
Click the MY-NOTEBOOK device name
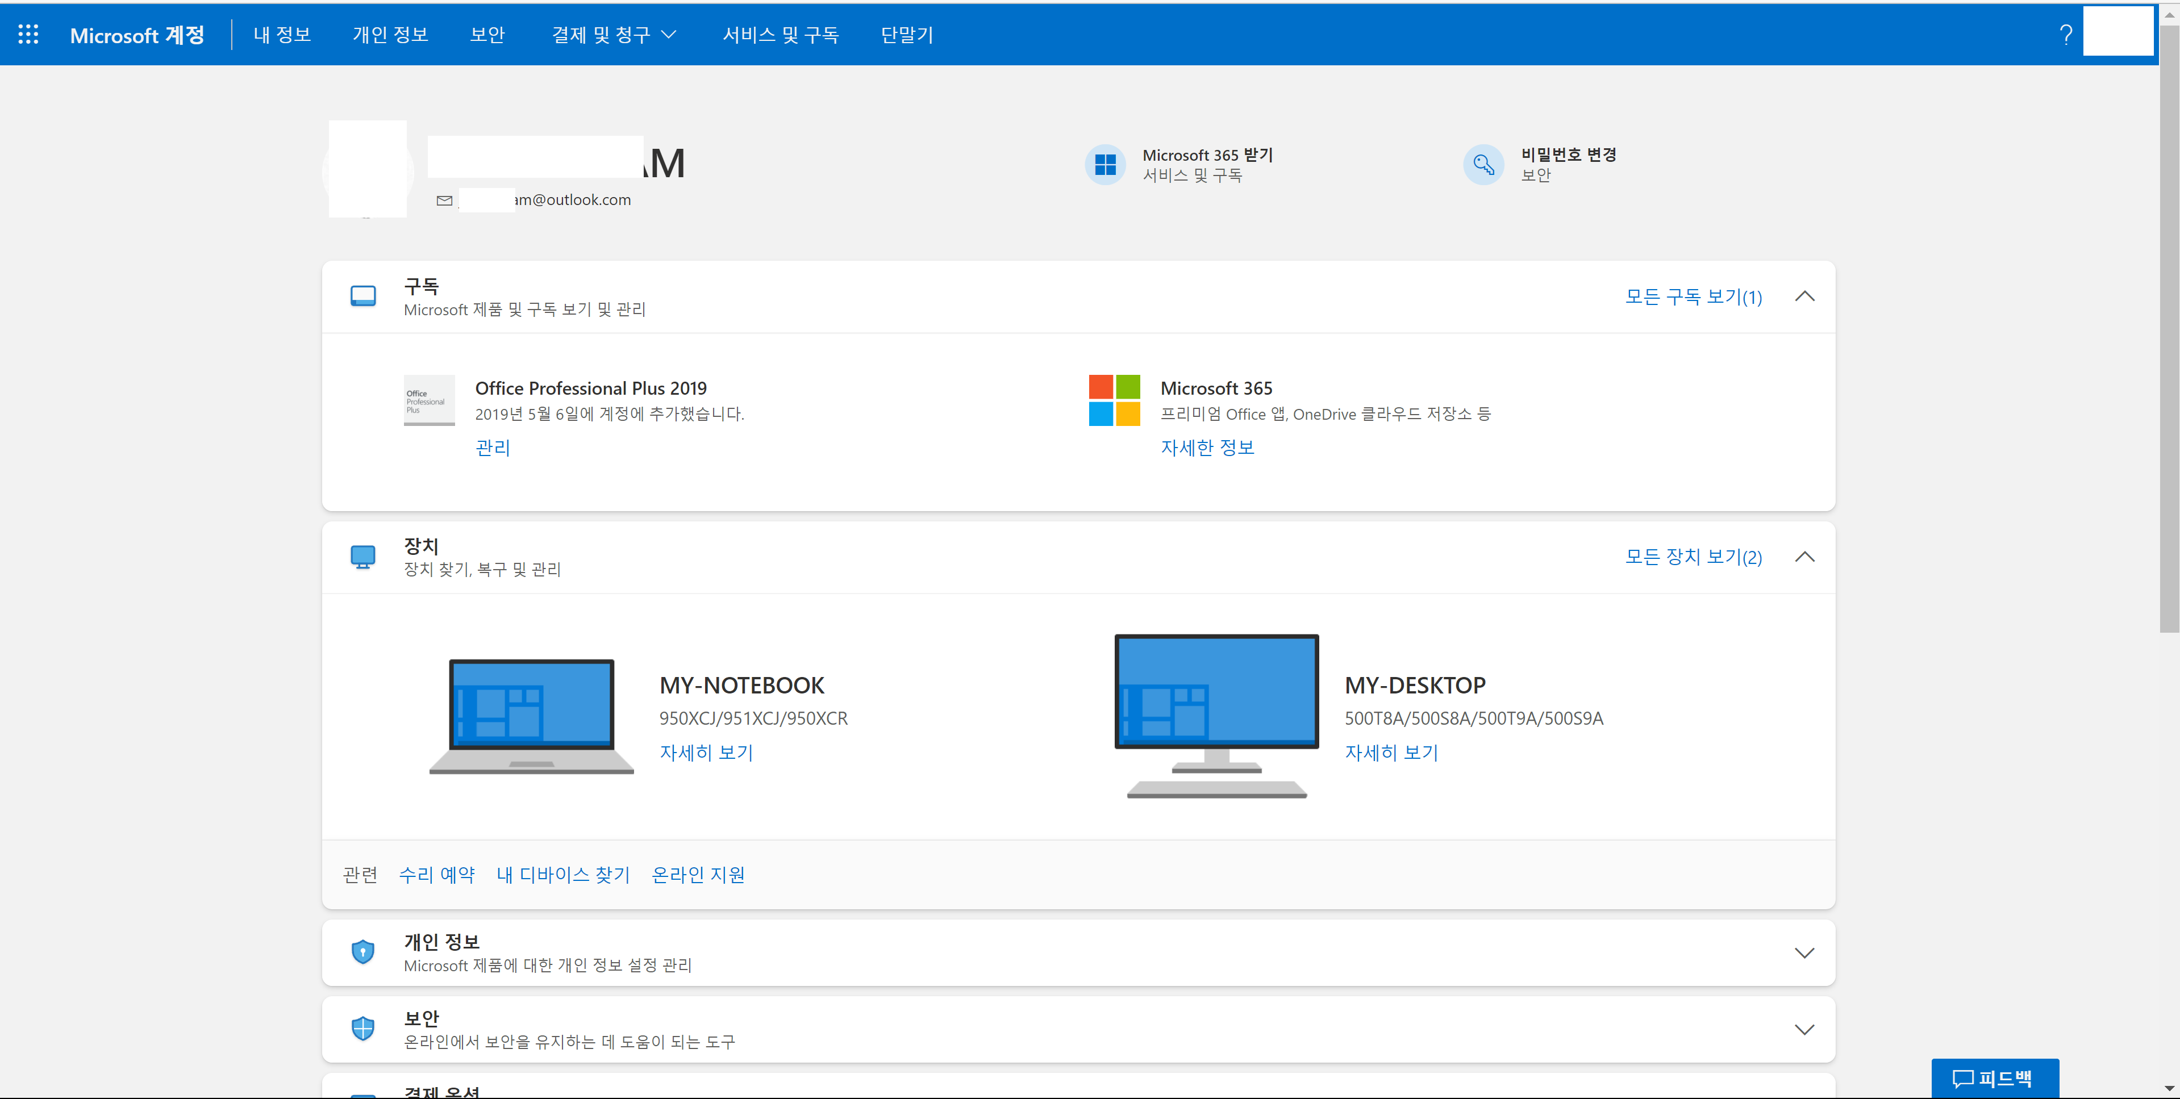(741, 686)
